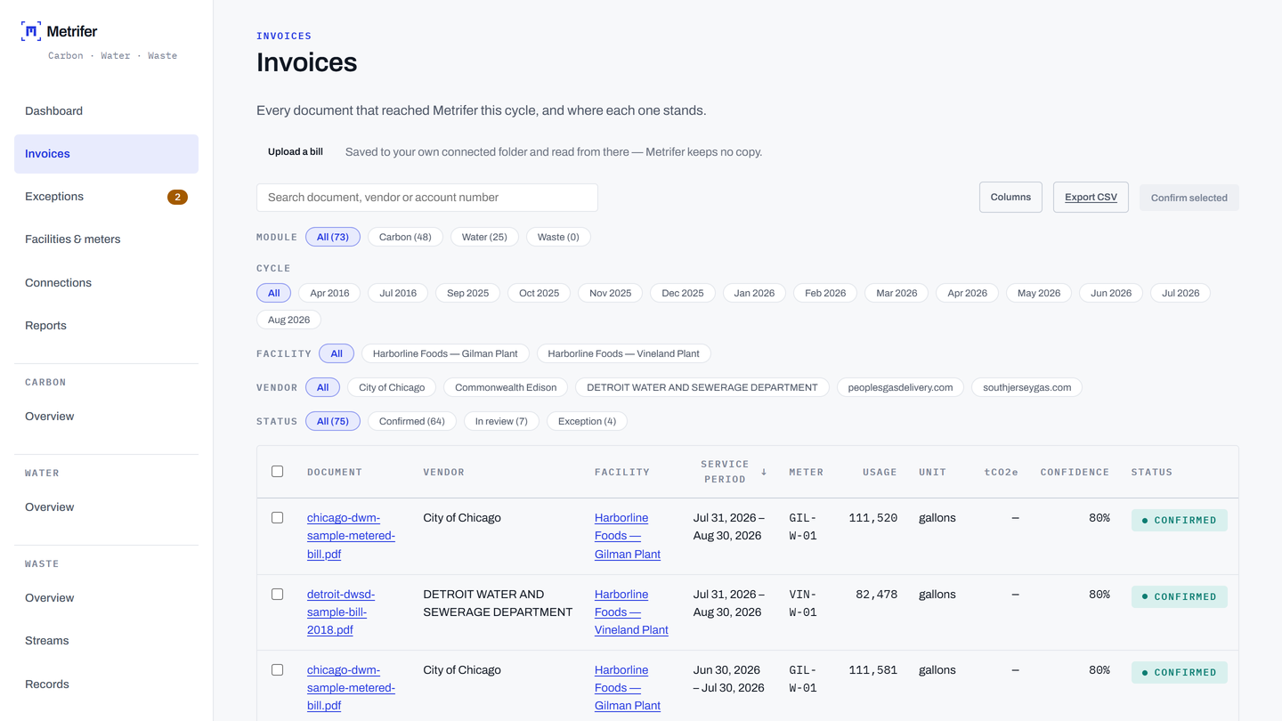Select the detroit-dwsd-sample-bill-2018.pdf row checkbox

tap(278, 595)
